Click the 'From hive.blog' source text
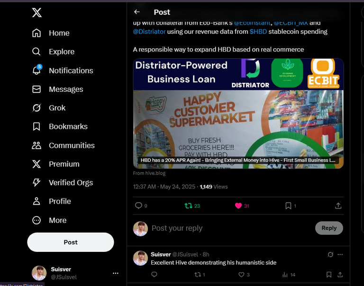 point(149,173)
